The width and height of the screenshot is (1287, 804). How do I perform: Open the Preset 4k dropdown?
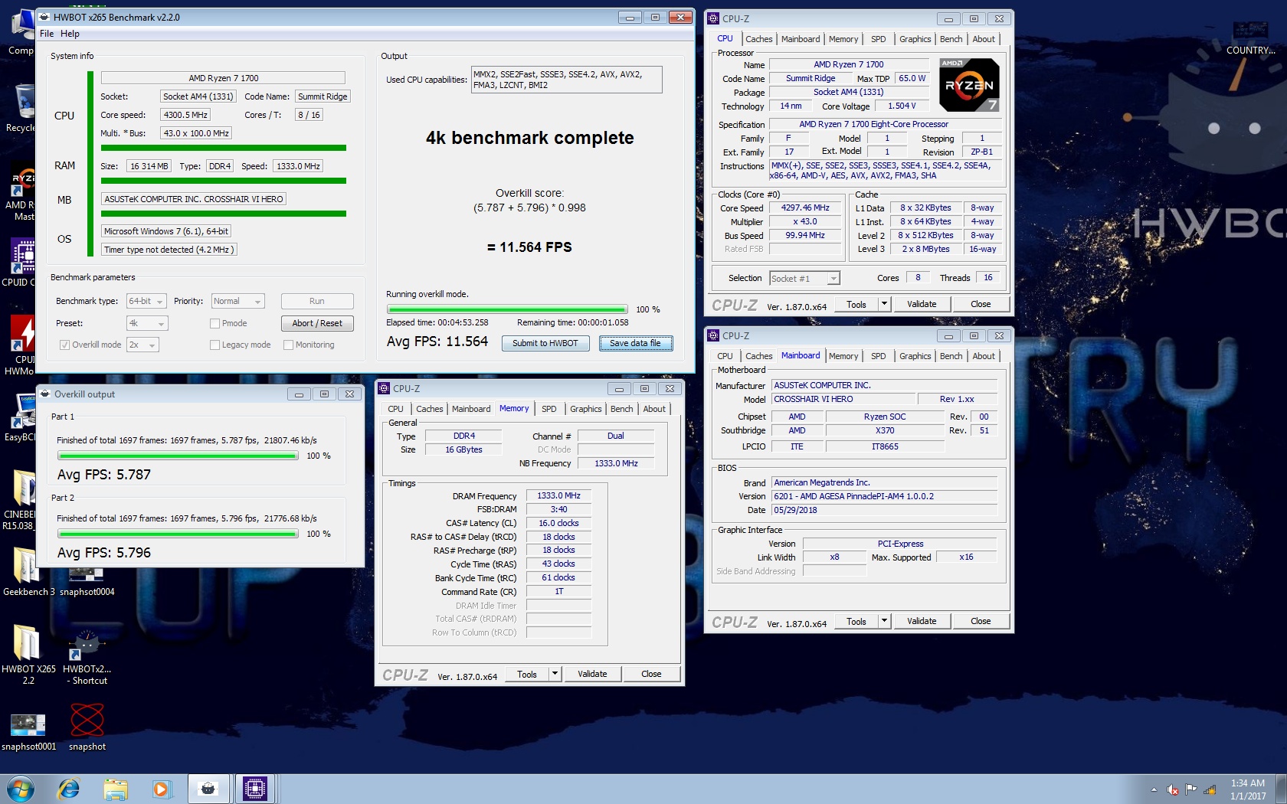[x=146, y=323]
